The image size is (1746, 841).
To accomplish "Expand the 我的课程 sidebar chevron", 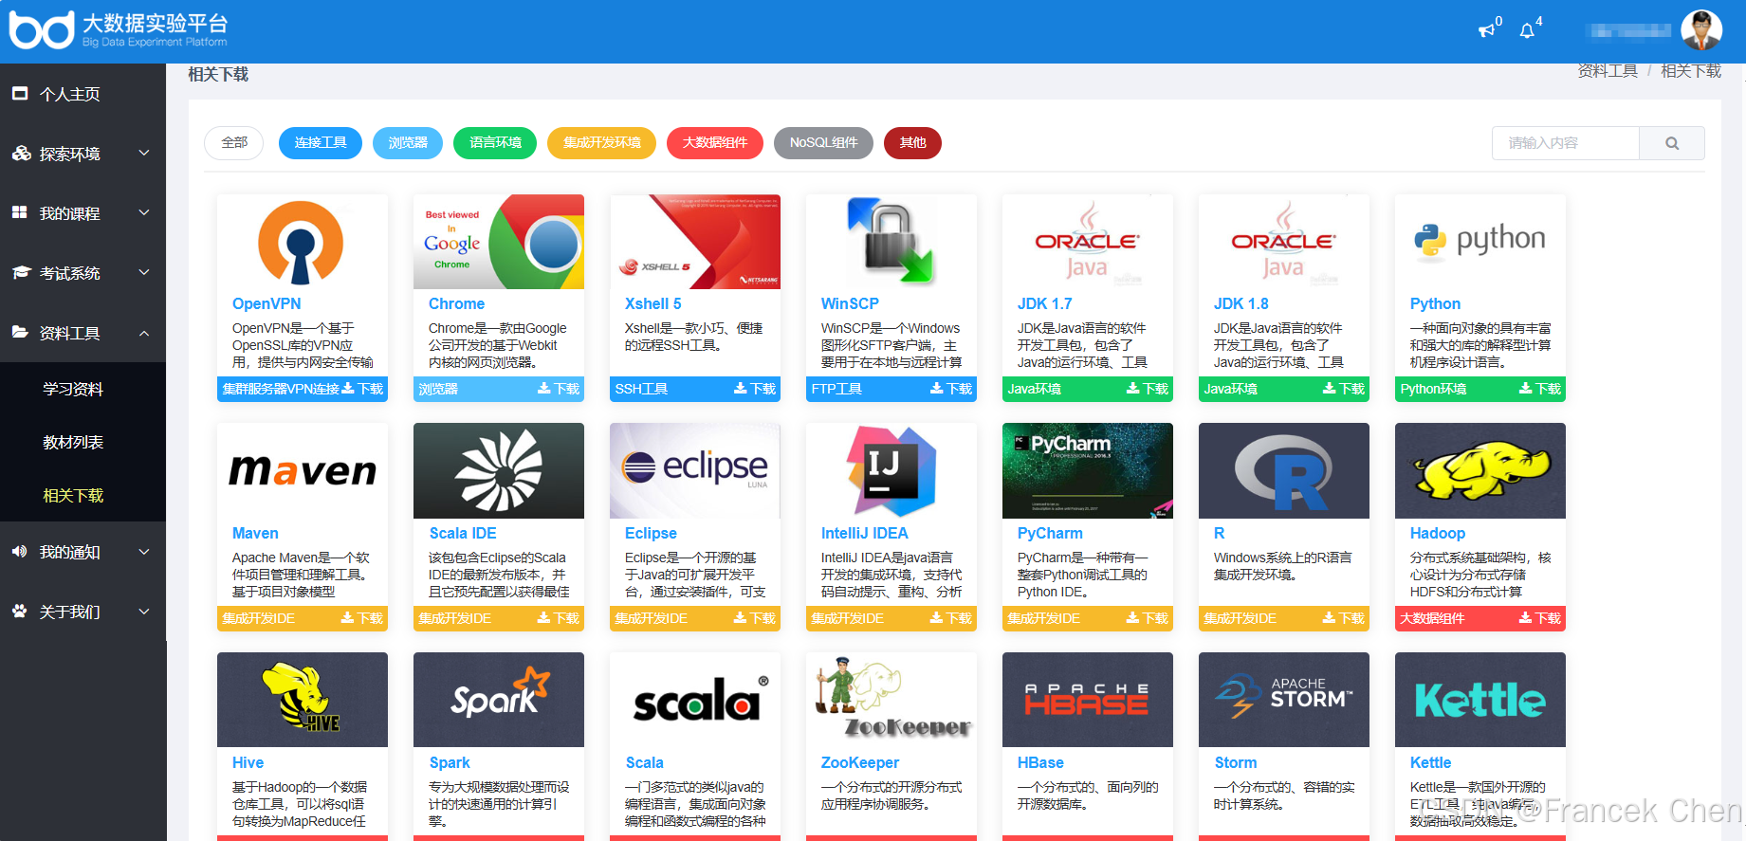I will pyautogui.click(x=144, y=212).
